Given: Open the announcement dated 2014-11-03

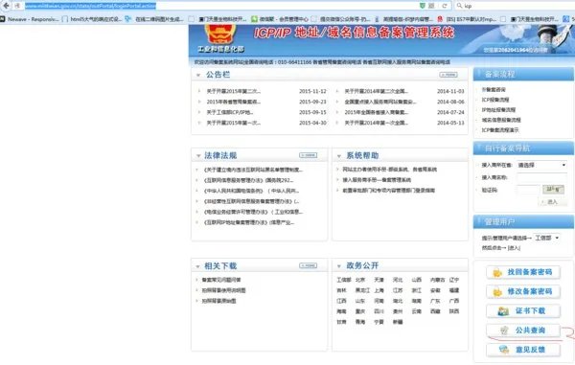Looking at the screenshot, I should pyautogui.click(x=376, y=91).
